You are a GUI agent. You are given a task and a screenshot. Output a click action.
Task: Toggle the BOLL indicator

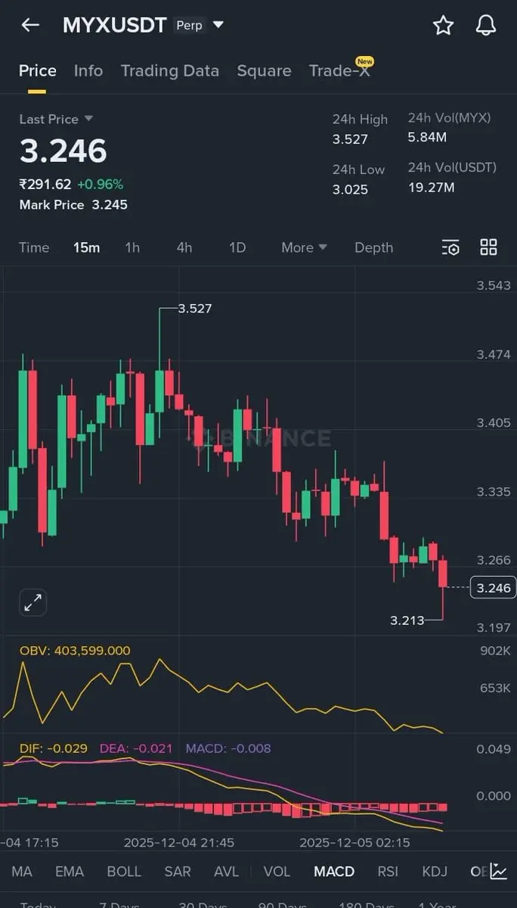(124, 871)
